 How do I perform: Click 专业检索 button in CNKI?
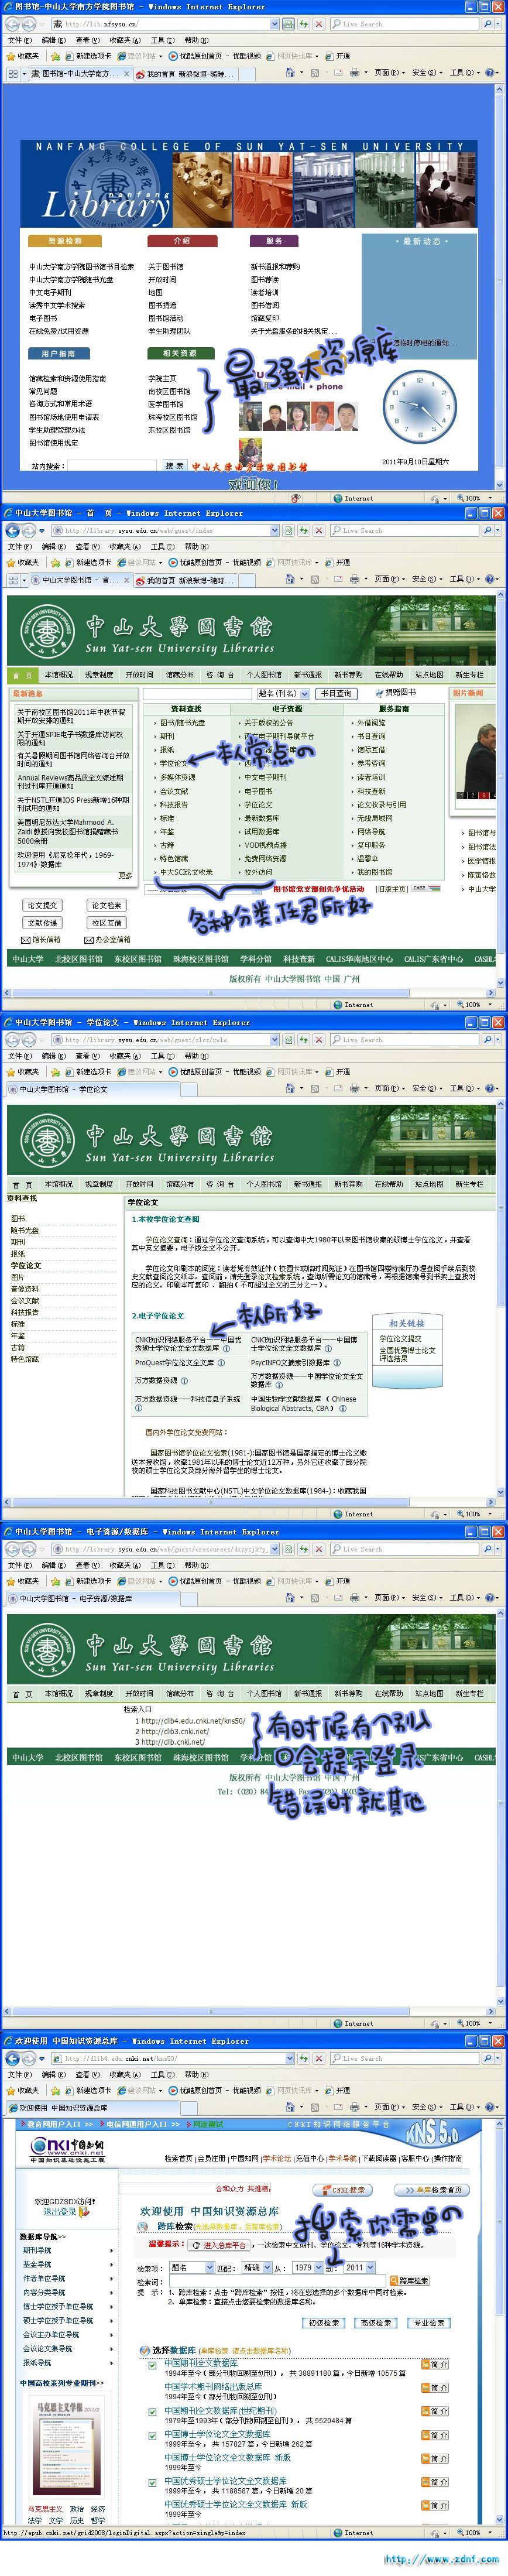(x=429, y=2322)
